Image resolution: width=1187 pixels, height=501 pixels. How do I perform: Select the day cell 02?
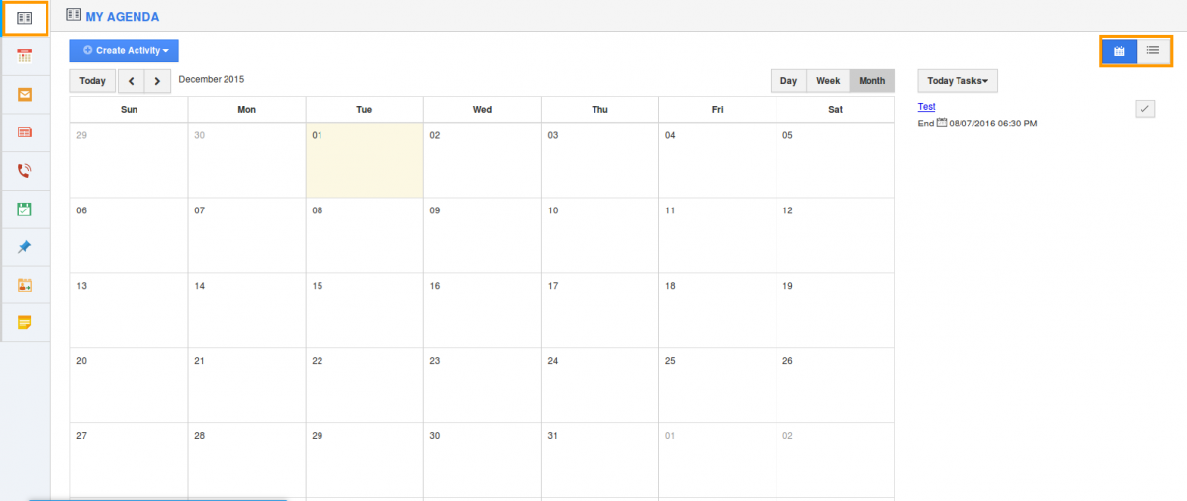click(x=482, y=160)
